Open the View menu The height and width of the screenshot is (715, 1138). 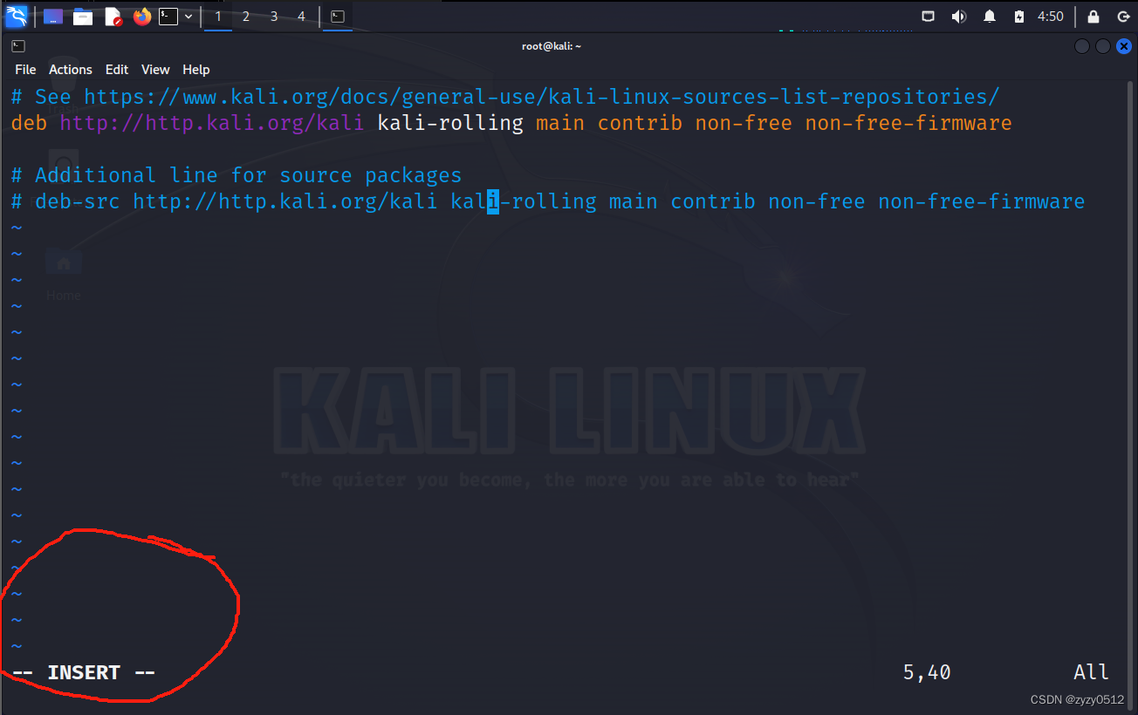pyautogui.click(x=155, y=70)
